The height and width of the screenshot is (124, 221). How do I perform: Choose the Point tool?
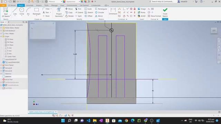(46, 16)
